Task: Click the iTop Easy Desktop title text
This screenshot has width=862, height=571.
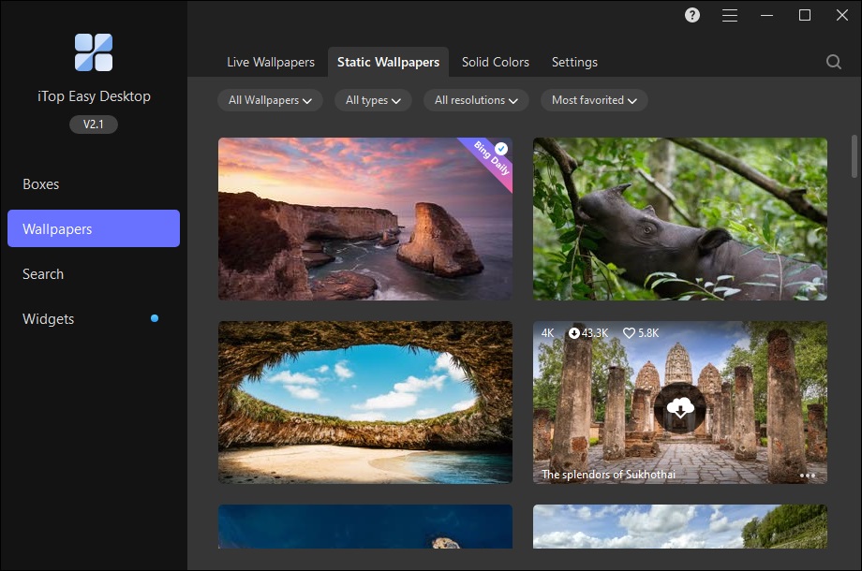Action: point(94,96)
